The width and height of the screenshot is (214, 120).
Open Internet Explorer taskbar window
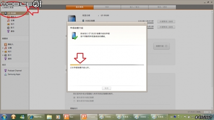click(36, 117)
